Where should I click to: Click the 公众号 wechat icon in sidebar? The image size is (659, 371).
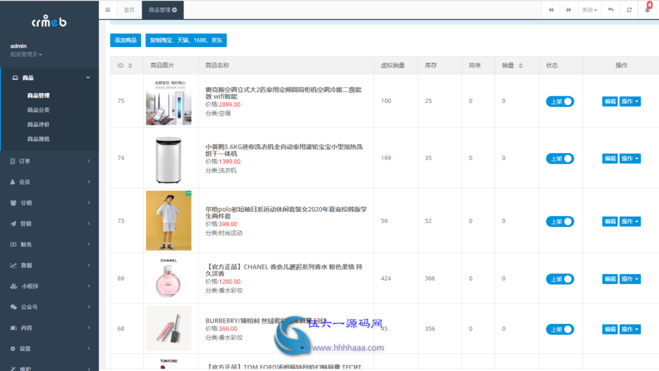[x=14, y=307]
